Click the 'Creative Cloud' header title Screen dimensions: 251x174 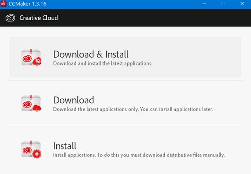tap(39, 18)
